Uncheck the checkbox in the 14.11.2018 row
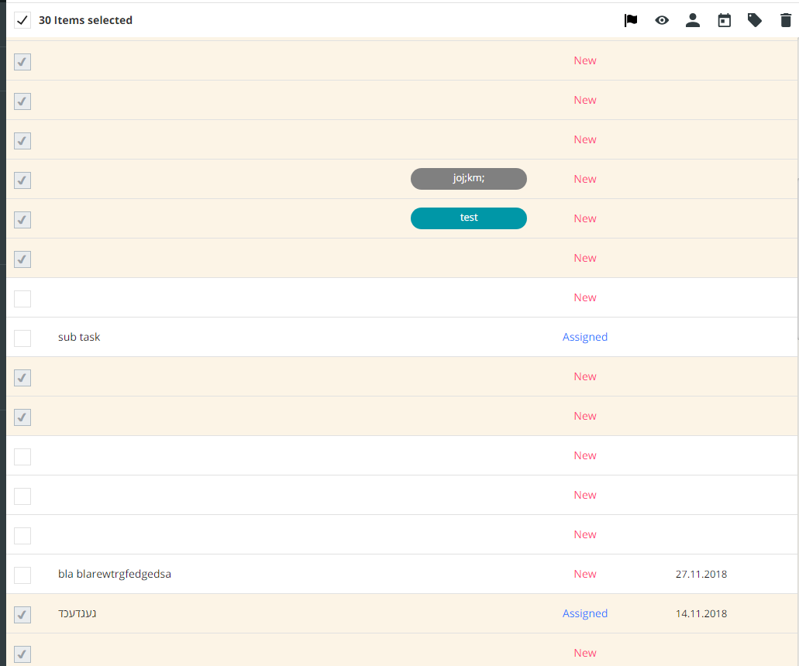The width and height of the screenshot is (799, 666). click(x=22, y=615)
